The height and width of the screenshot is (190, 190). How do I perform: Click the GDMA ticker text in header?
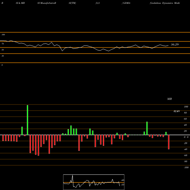click(127, 3)
